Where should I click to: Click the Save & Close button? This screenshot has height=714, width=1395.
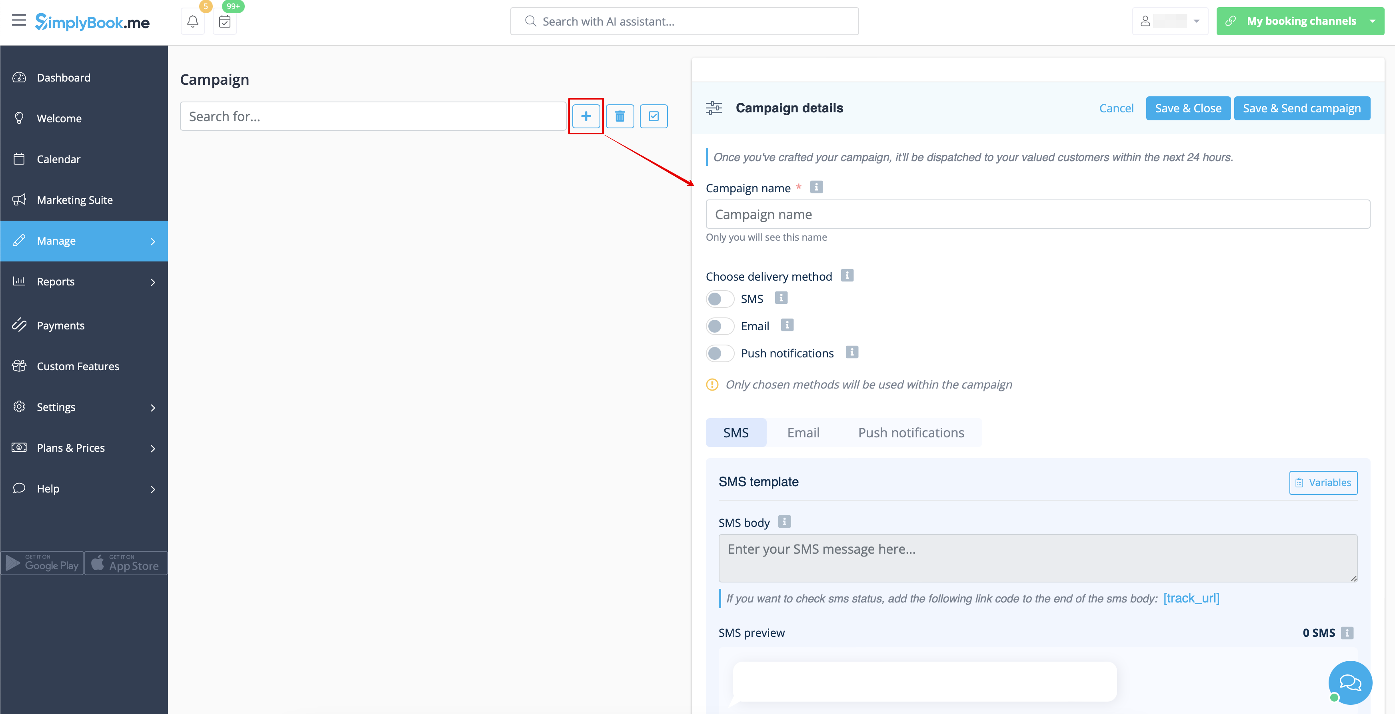[x=1188, y=108]
